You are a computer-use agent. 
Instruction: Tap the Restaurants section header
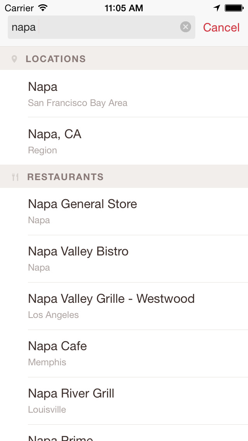pos(65,177)
